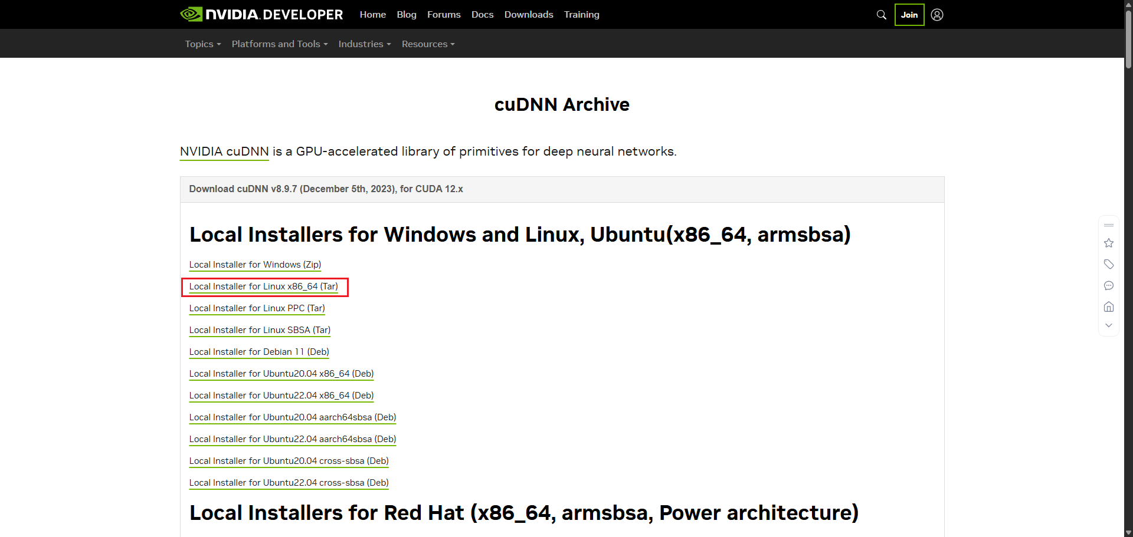The width and height of the screenshot is (1133, 537).
Task: Click the Join button
Action: tap(909, 15)
